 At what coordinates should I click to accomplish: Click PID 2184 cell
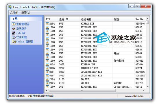pos(52,24)
